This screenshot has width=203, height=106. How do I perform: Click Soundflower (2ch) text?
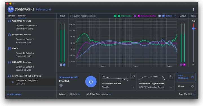24,29
